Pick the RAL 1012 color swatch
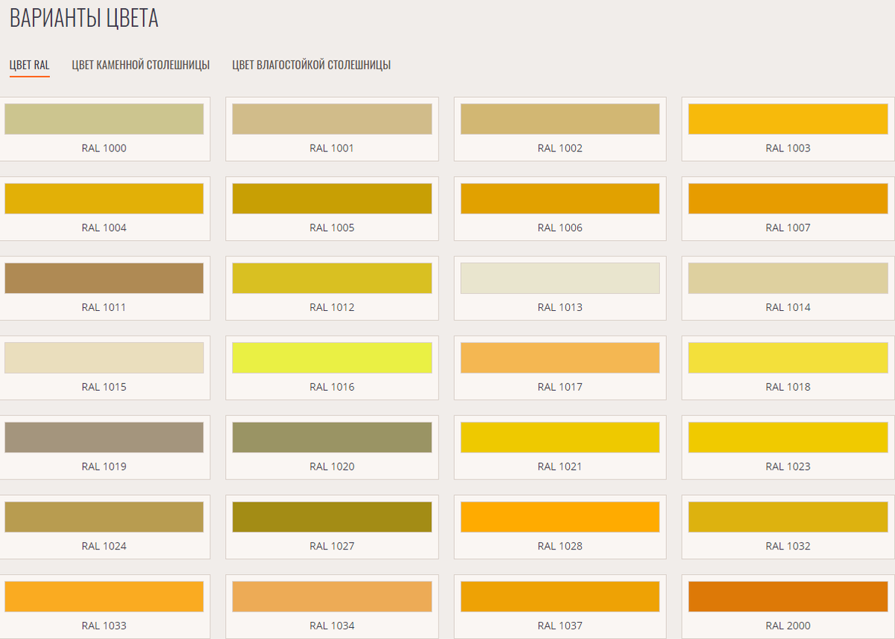Screen dimensions: 895x639 point(332,278)
